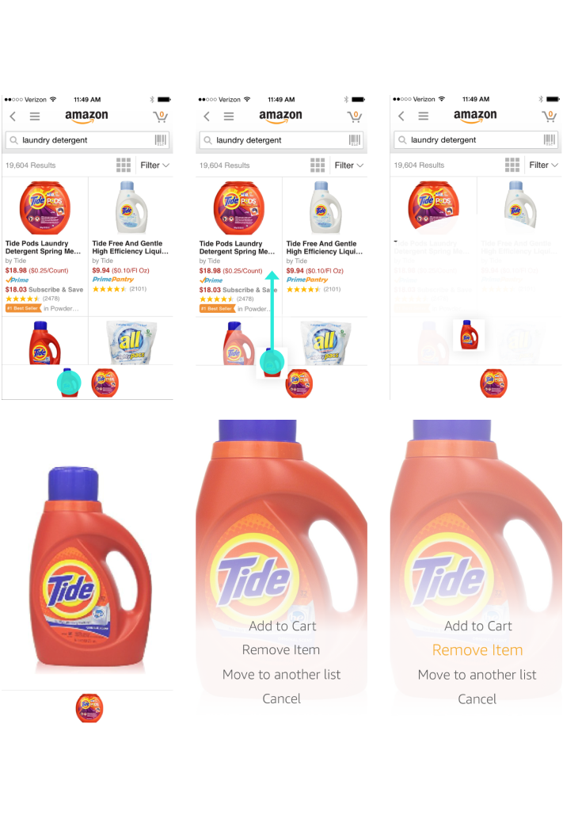The height and width of the screenshot is (830, 563).
Task: Tap the #1 Best Seller badge in first screen
Action: tap(23, 308)
